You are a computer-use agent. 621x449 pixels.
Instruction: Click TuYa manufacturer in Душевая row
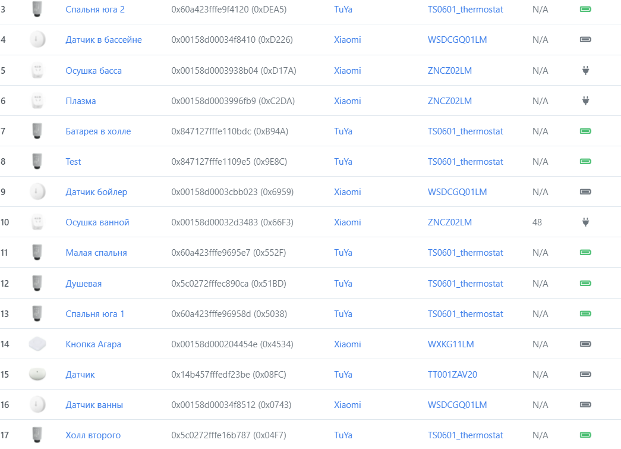coord(343,284)
